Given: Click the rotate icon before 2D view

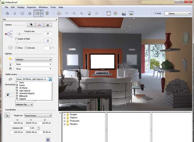Looking at the screenshot, I should (97, 13).
